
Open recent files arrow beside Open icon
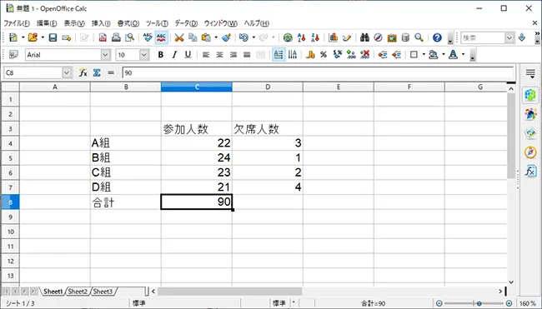(x=43, y=37)
